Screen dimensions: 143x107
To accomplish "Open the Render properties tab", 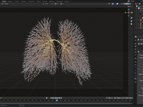I will tap(135, 44).
